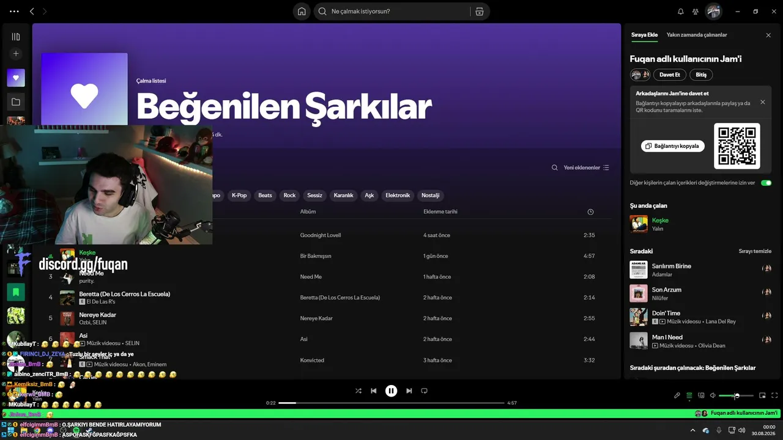Toggle the queue view icon

tap(689, 395)
